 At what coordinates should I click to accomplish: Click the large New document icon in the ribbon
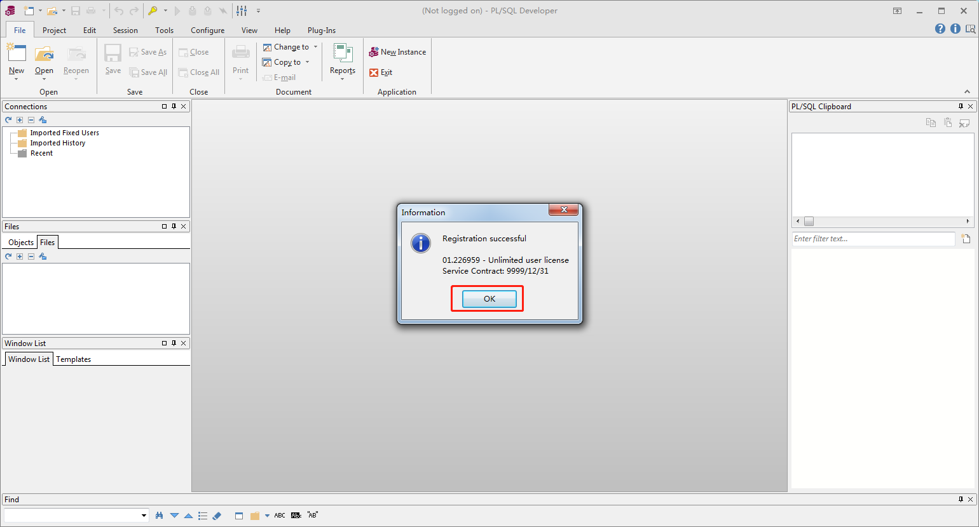(x=17, y=53)
